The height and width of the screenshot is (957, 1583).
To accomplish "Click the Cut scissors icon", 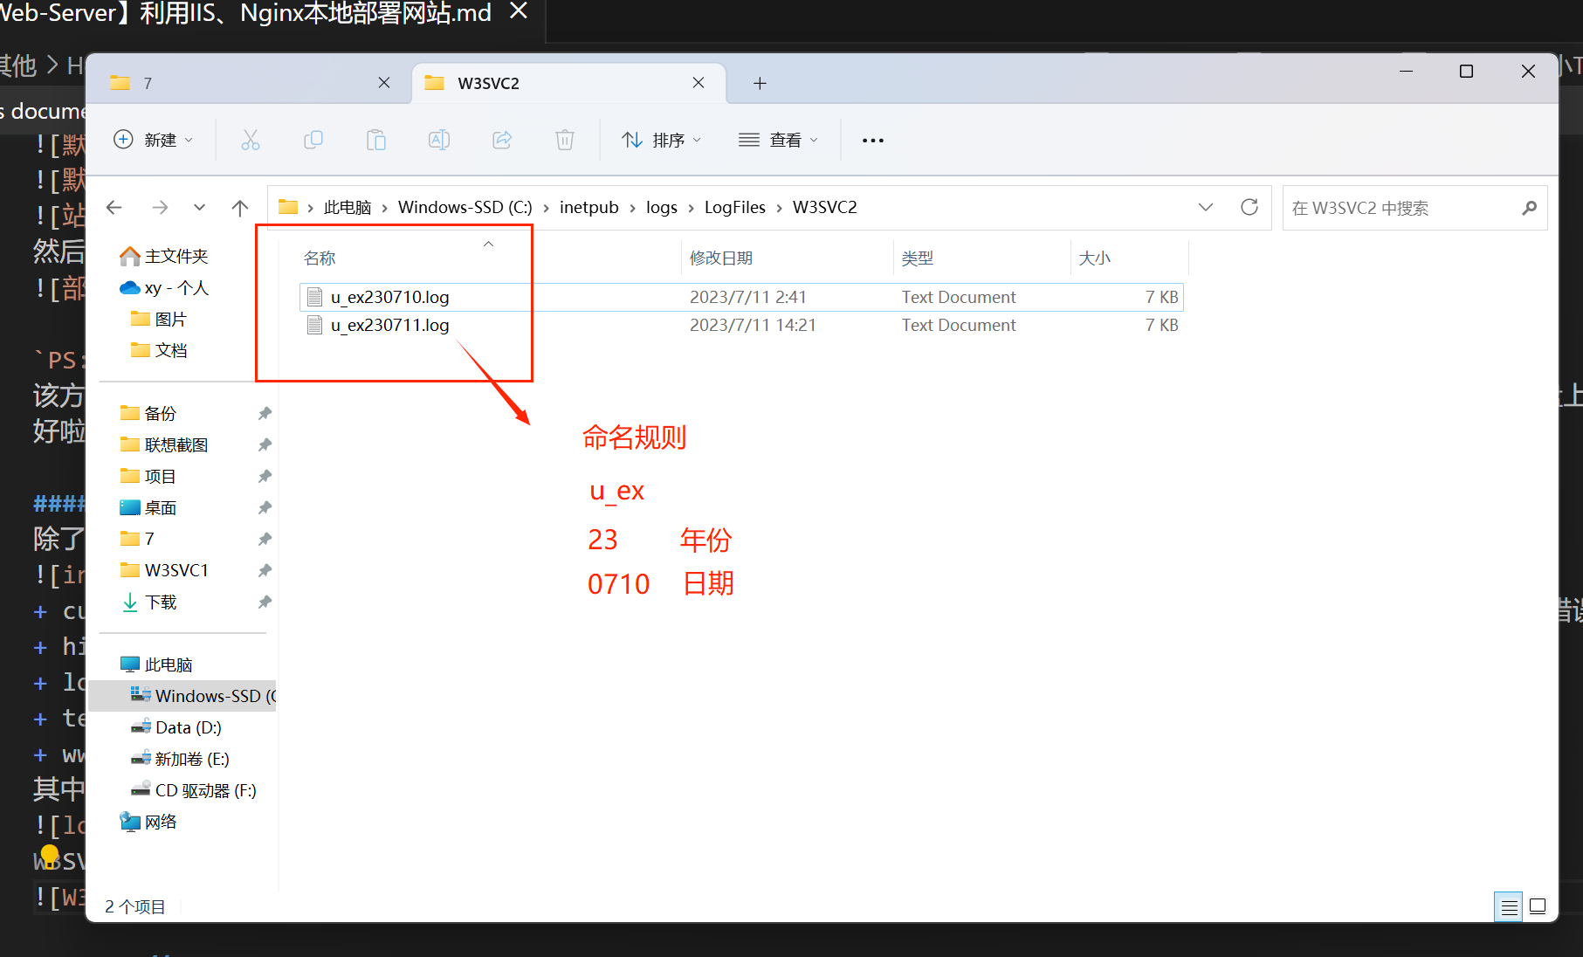I will pos(251,140).
